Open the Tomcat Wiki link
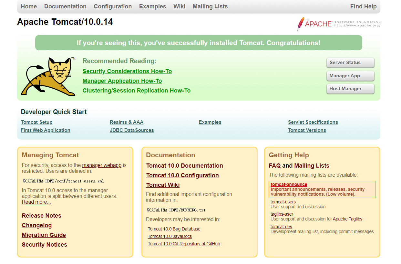The height and width of the screenshot is (264, 401). coord(163,185)
